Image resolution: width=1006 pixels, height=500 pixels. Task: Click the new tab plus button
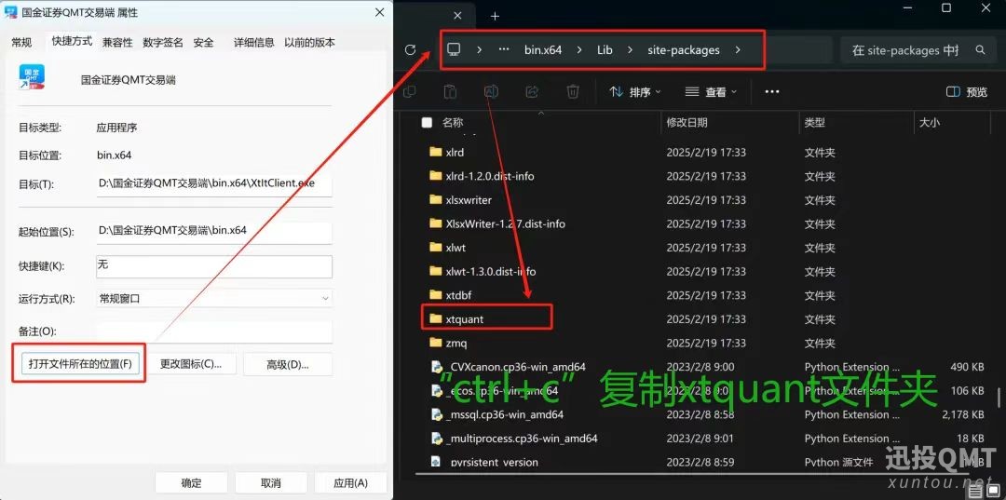pos(495,16)
